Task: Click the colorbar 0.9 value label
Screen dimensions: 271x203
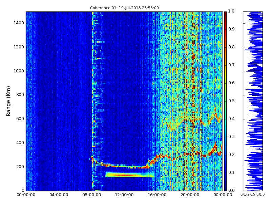Action: (x=231, y=29)
